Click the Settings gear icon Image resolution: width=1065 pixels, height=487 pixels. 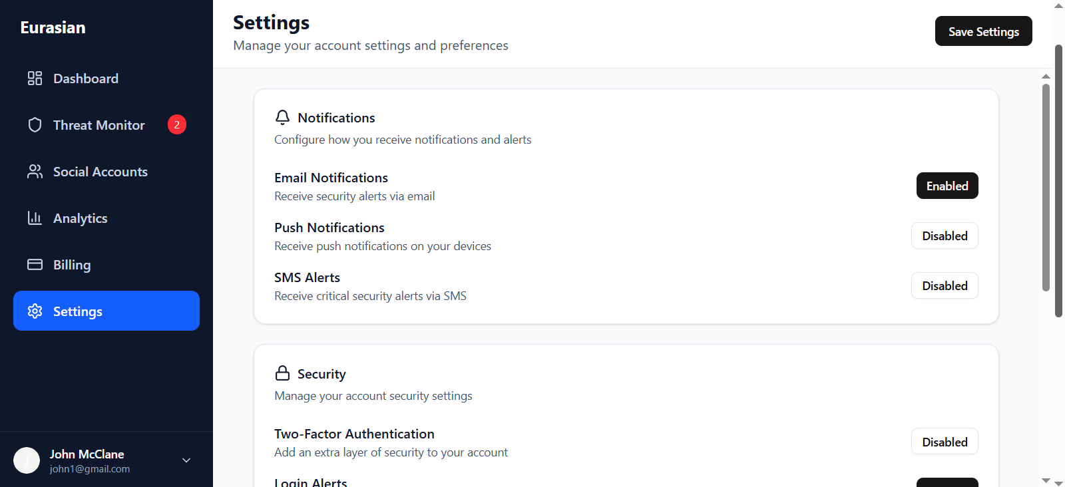click(35, 311)
